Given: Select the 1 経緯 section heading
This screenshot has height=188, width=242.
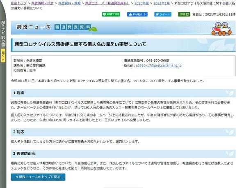Looking at the screenshot, I should 123,93.
